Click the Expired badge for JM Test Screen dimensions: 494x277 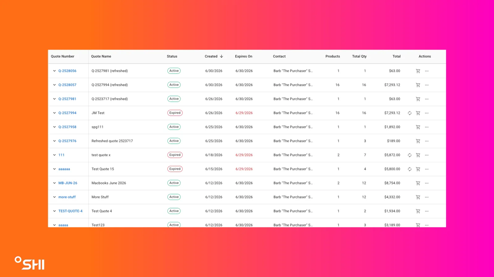[175, 113]
